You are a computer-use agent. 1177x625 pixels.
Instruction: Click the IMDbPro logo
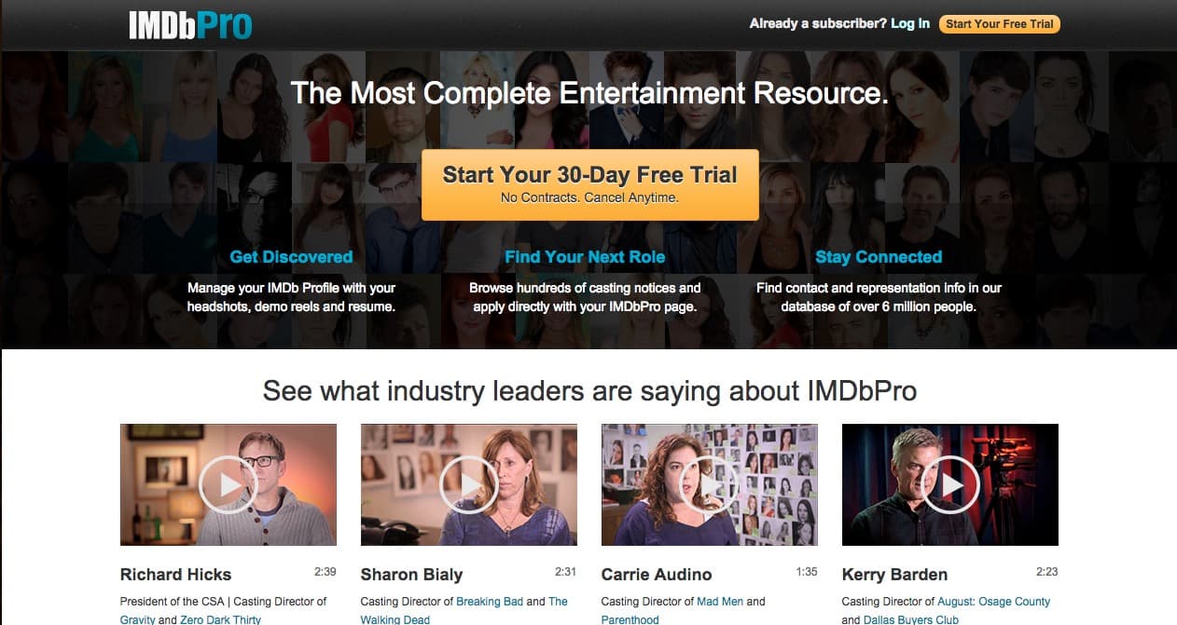[x=190, y=24]
